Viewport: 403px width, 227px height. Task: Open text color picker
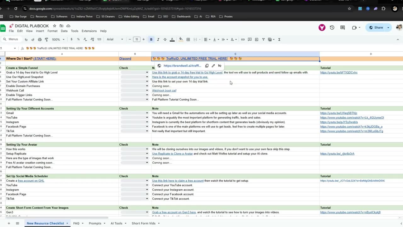click(x=172, y=39)
